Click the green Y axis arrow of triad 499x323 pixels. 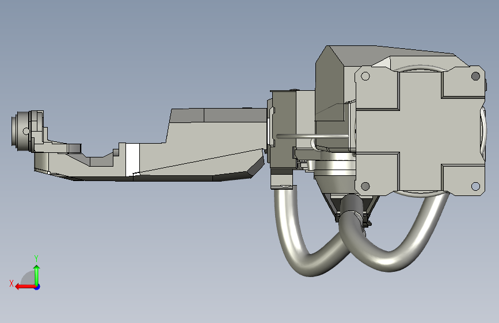pyautogui.click(x=37, y=275)
